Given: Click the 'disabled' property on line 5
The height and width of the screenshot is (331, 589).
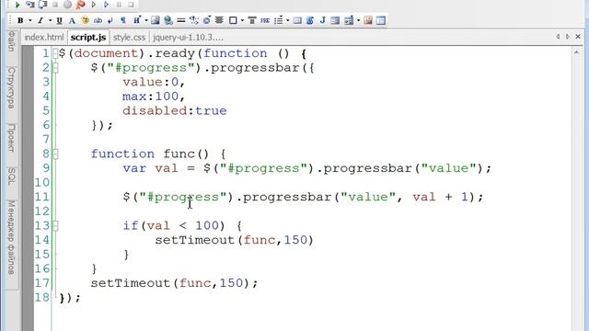Looking at the screenshot, I should coord(155,111).
